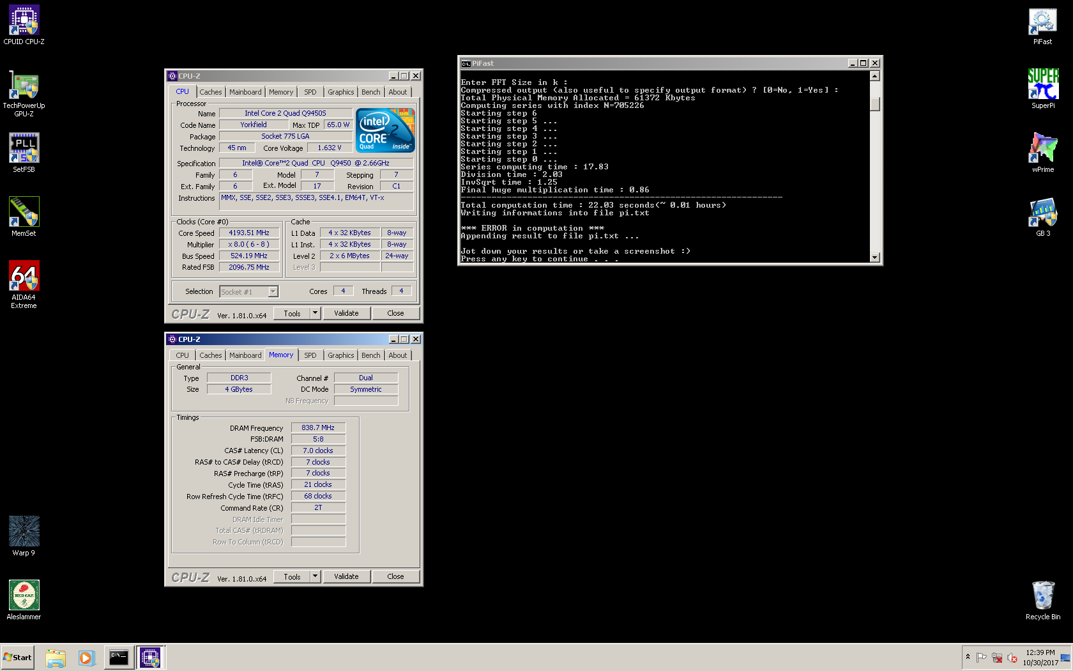The image size is (1073, 671).
Task: Click Tools button in lower CPU-Z window
Action: 292,576
